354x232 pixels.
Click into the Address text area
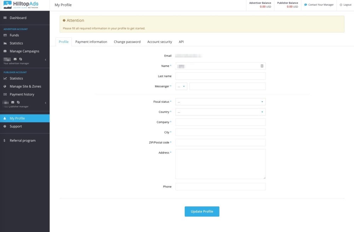click(220, 164)
